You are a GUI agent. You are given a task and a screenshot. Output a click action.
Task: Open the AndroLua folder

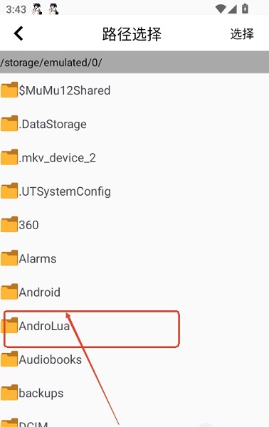click(x=134, y=325)
